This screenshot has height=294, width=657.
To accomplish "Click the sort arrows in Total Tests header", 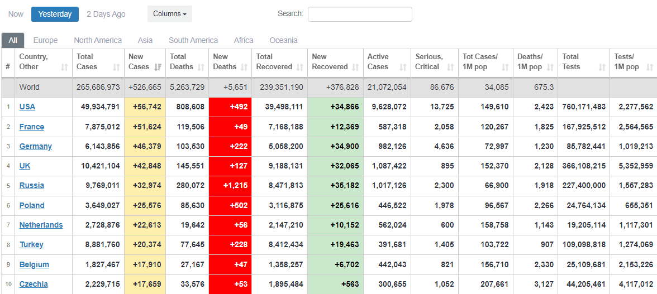I will (x=602, y=67).
